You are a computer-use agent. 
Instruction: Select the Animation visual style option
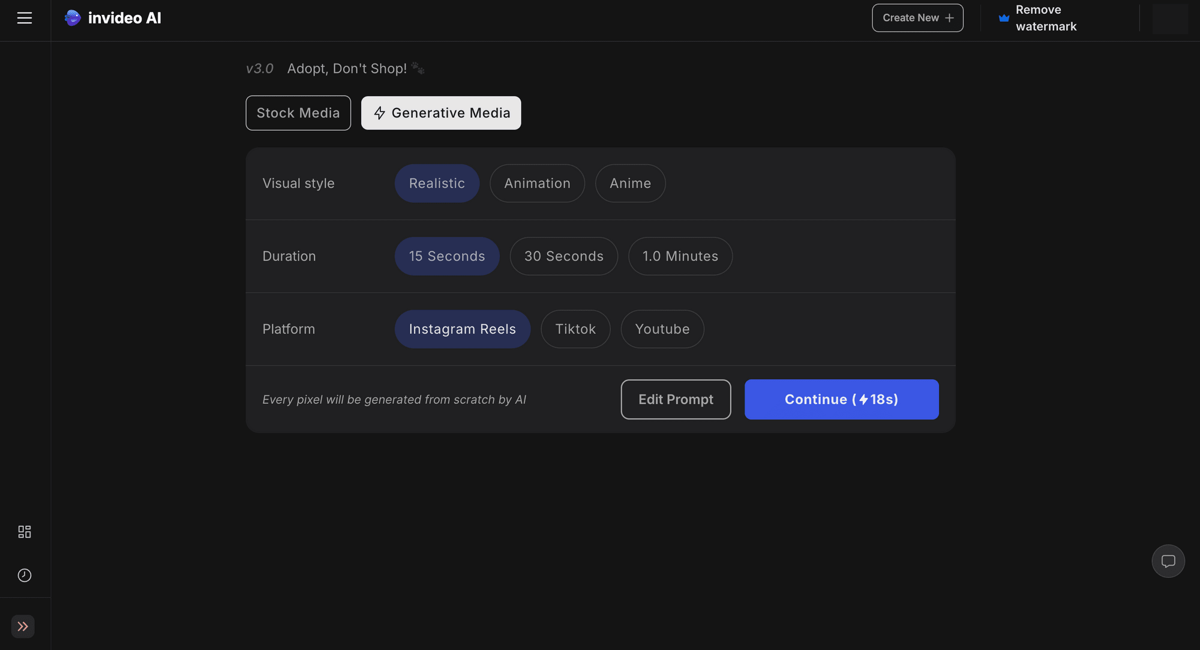537,182
